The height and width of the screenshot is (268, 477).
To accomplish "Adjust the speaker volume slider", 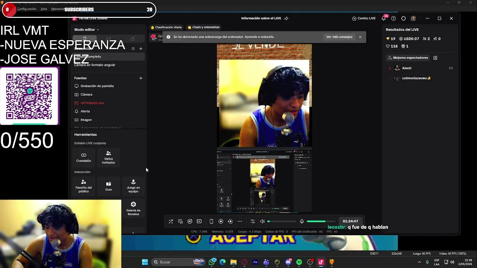I will pos(281,221).
